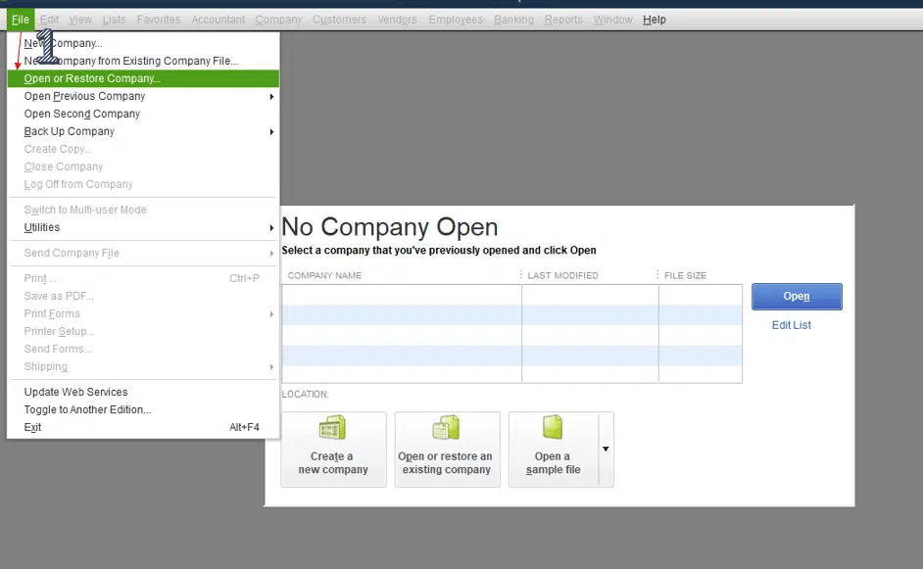Image resolution: width=923 pixels, height=569 pixels.
Task: Click the Edit List link
Action: pos(791,325)
